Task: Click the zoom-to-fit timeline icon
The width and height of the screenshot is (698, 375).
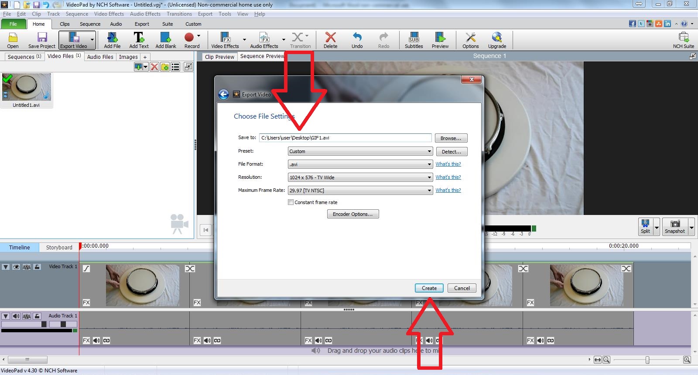Action: (598, 360)
